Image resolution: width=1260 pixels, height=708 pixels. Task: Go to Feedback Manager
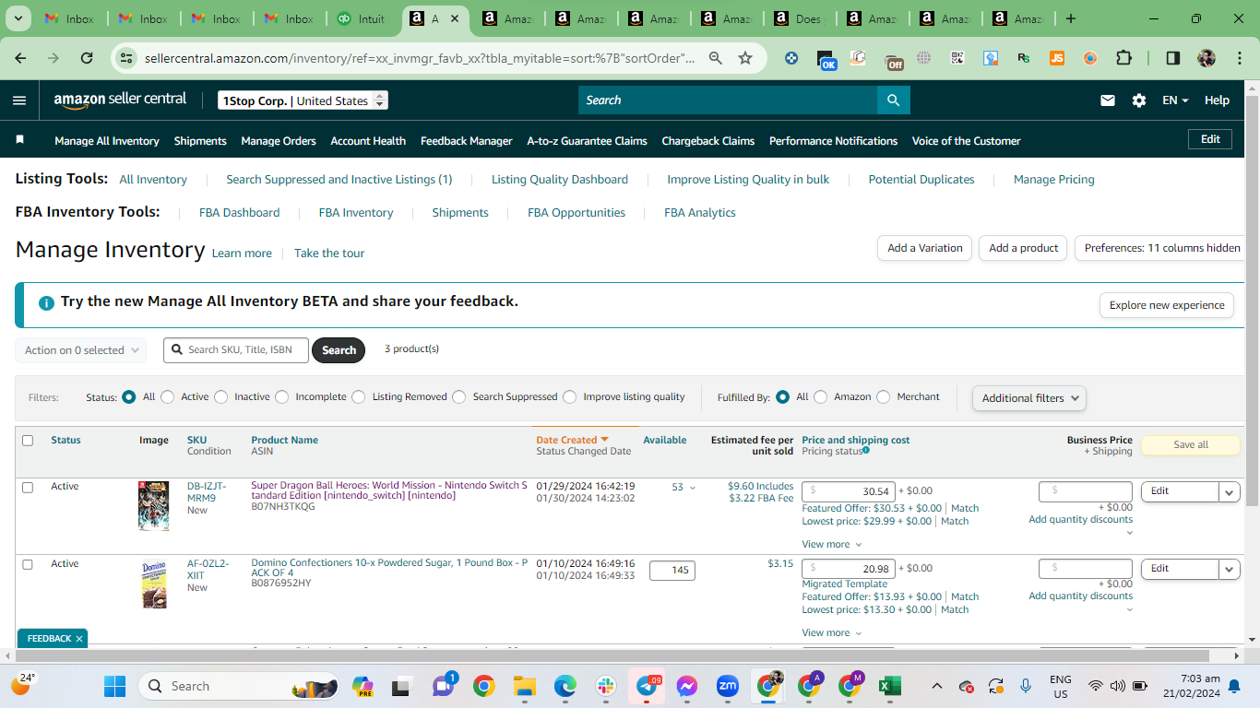coord(466,141)
